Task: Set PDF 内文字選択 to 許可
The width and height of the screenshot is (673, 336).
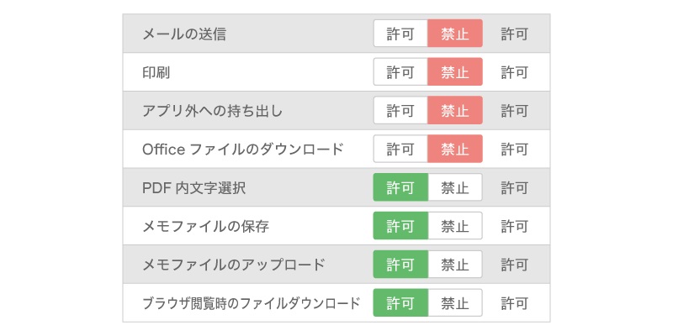Action: (400, 187)
